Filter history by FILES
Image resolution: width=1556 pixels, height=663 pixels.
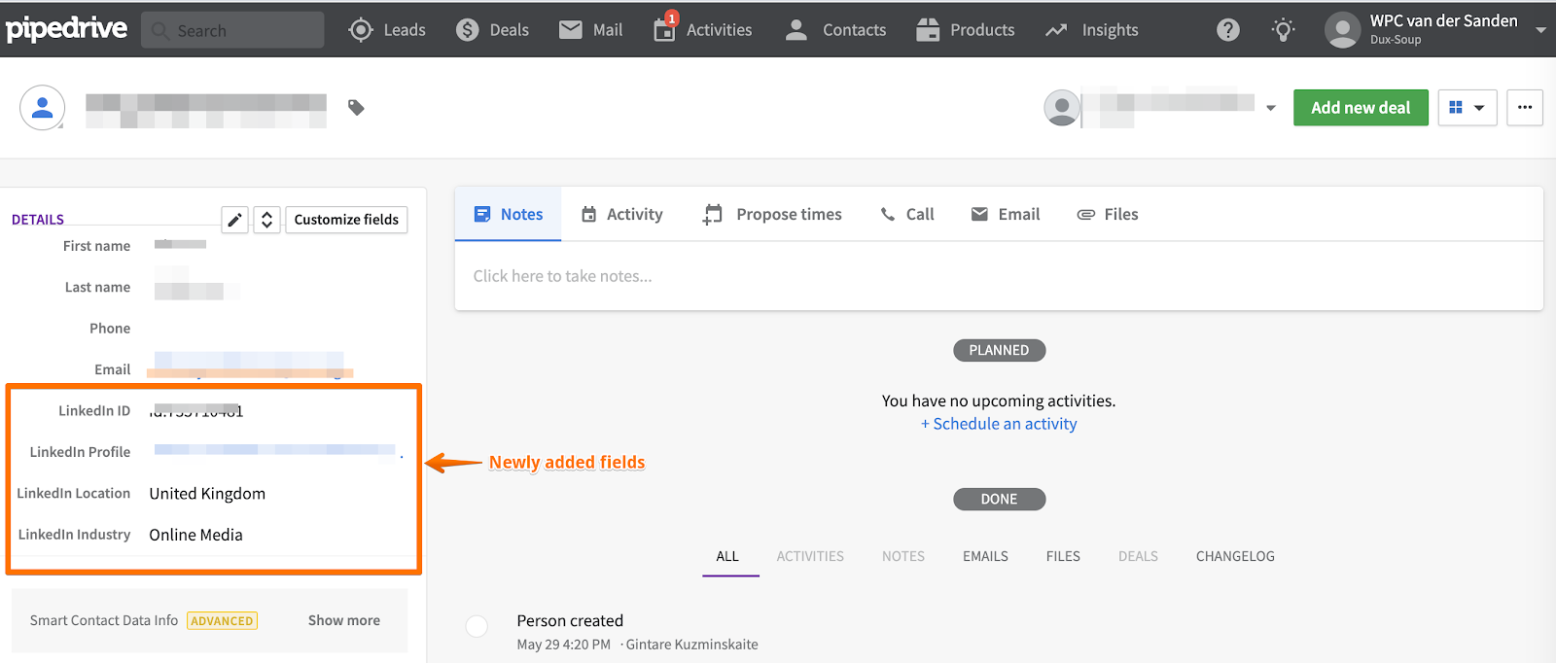[x=1063, y=556]
